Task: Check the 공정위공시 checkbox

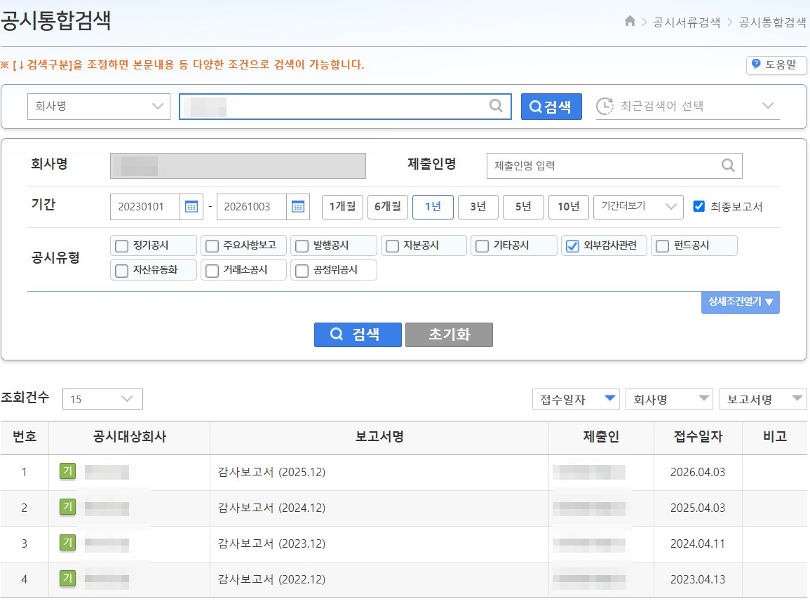Action: coord(302,271)
